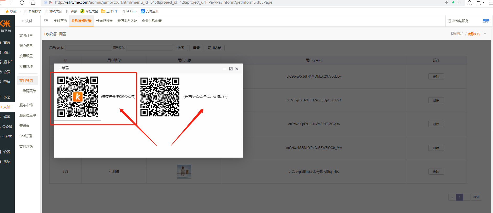Open 发票设置 in the submenu
The width and height of the screenshot is (493, 213).
(x=26, y=56)
